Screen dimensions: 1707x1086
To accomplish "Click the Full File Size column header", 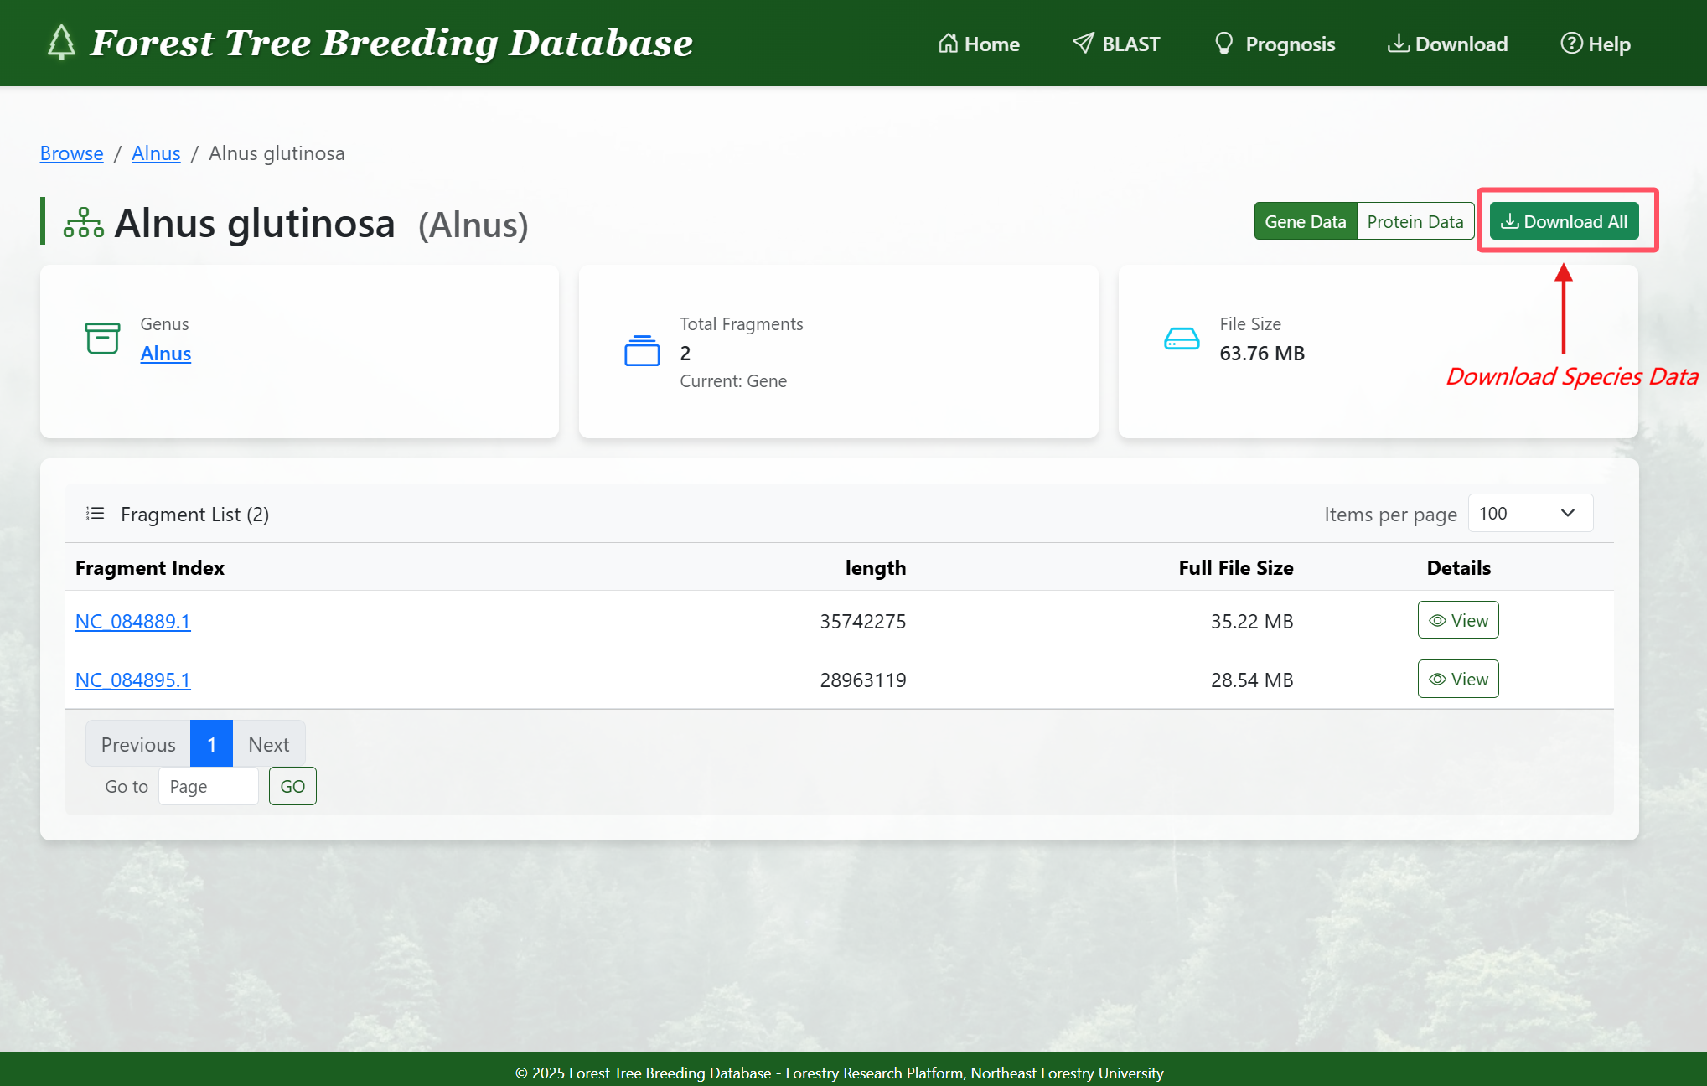I will pyautogui.click(x=1236, y=567).
